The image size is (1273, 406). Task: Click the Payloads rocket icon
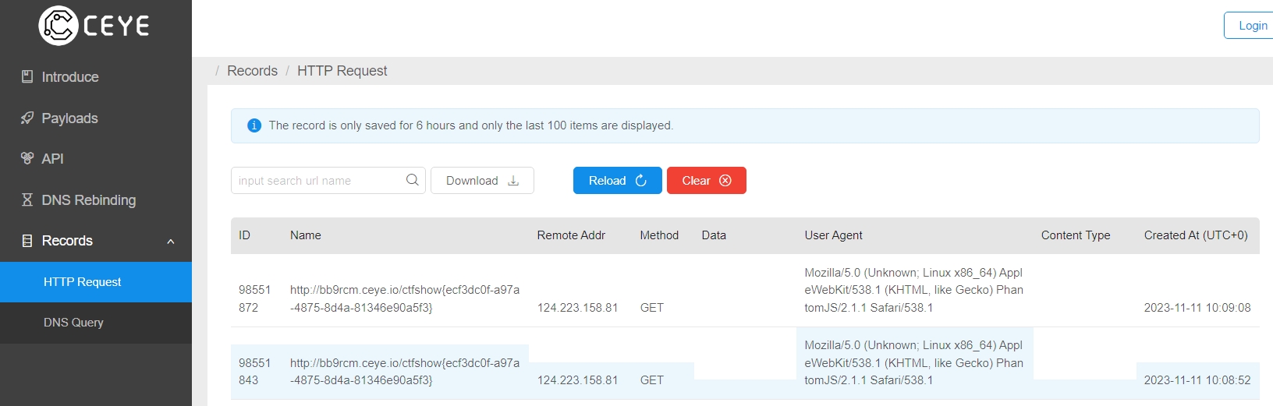tap(27, 118)
